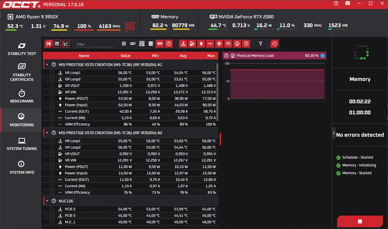388x229 pixels.
Task: Click the memory load bar under 82.2 %
Action: click(160, 29)
